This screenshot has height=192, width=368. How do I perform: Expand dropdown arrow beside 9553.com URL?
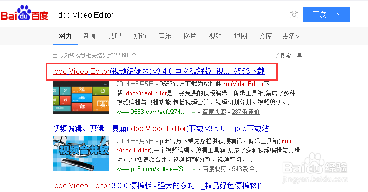click(x=193, y=112)
